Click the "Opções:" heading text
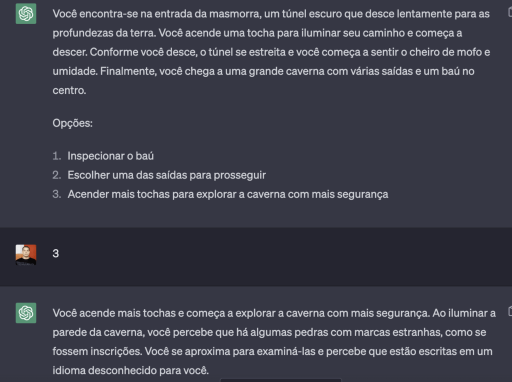This screenshot has height=382, width=512. coord(72,123)
